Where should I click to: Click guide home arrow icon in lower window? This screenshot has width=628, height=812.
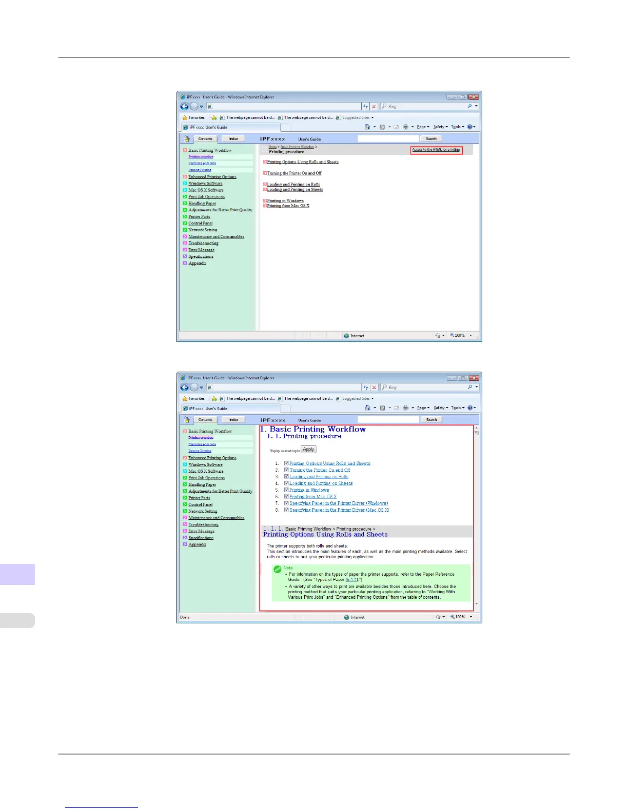click(x=187, y=419)
